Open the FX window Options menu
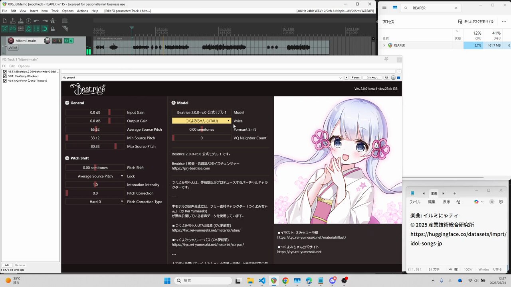The width and height of the screenshot is (511, 287). (24, 66)
